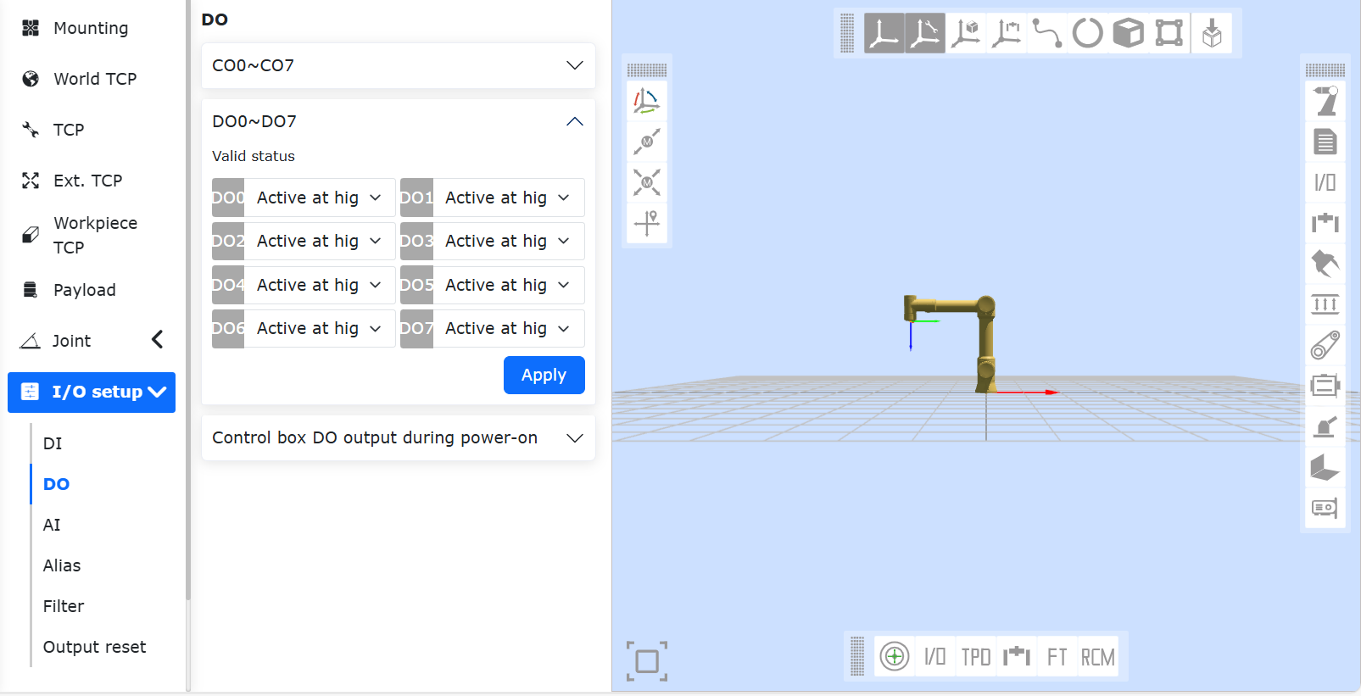Screen dimensions: 1361x696
Task: Open the DO2 valid status dropdown
Action: click(x=320, y=241)
